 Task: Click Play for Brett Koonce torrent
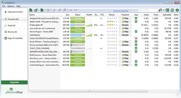125,55
